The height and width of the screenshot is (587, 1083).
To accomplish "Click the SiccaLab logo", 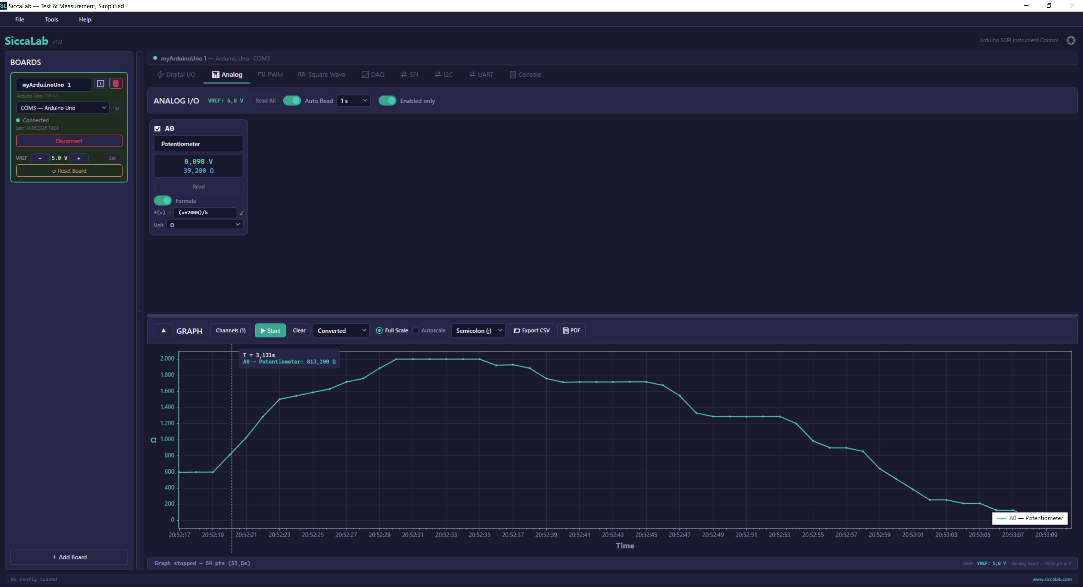I will tap(27, 41).
